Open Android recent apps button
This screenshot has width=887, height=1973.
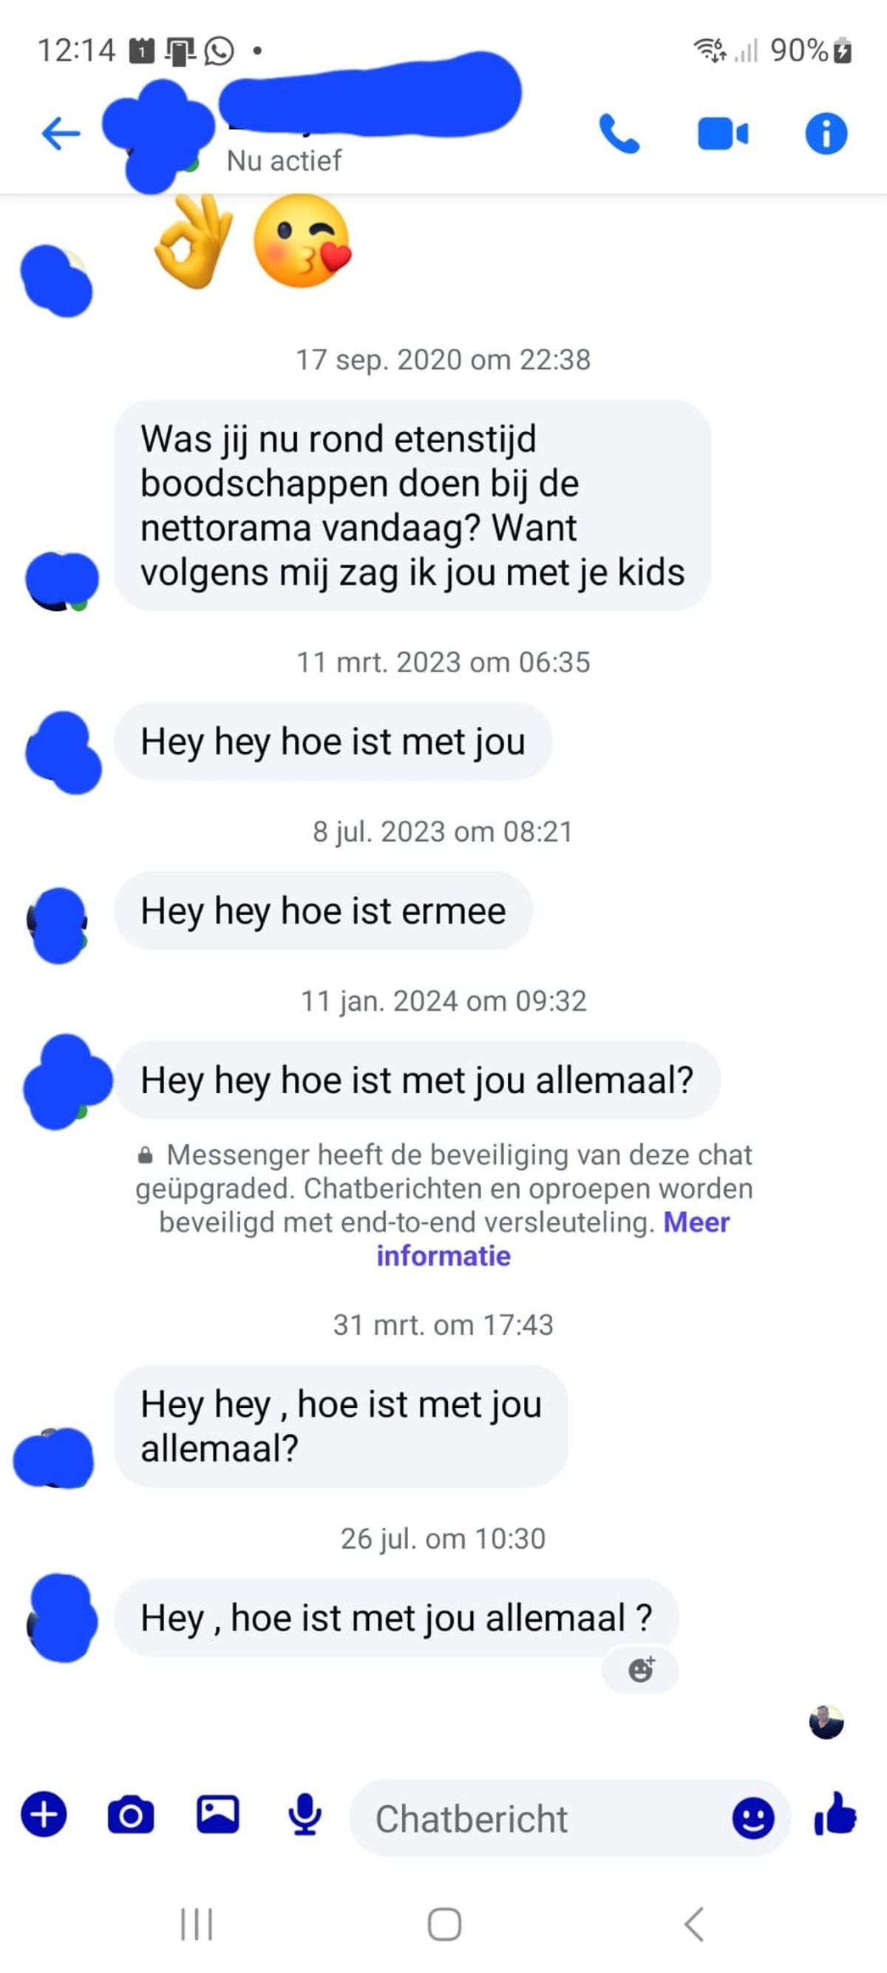[x=197, y=1924]
